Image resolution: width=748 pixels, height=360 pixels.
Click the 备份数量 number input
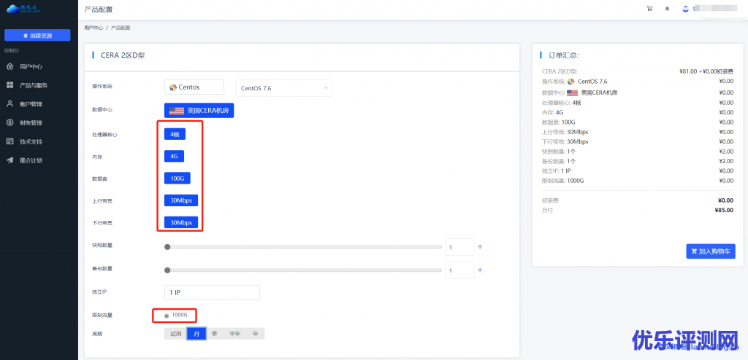459,270
